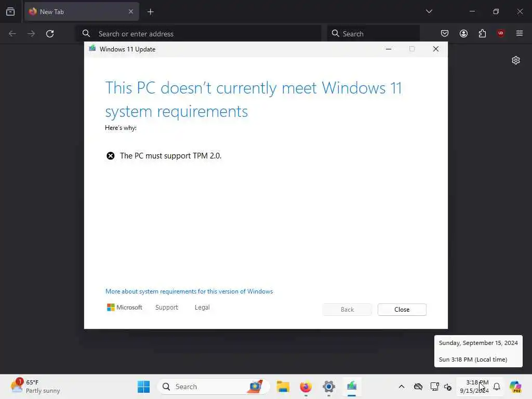Open More about system requirements link

tap(189, 291)
